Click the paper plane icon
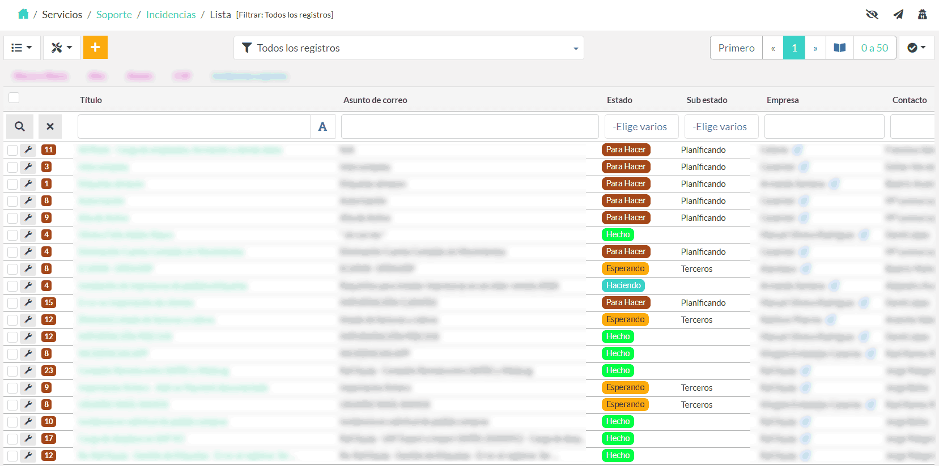 898,15
